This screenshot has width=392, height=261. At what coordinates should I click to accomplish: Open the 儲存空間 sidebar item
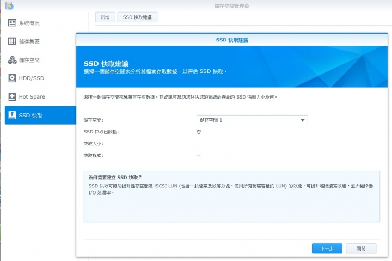[x=40, y=60]
